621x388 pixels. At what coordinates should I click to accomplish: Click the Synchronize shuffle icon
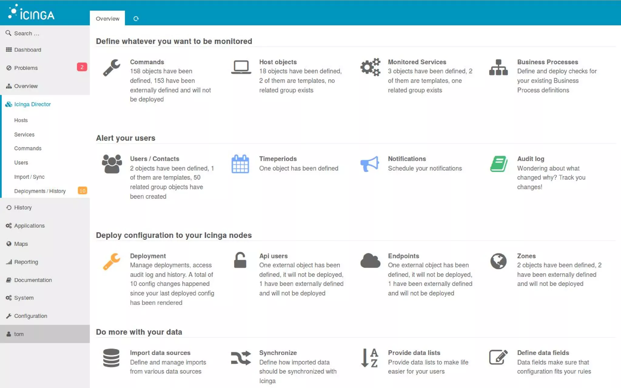coord(241,358)
